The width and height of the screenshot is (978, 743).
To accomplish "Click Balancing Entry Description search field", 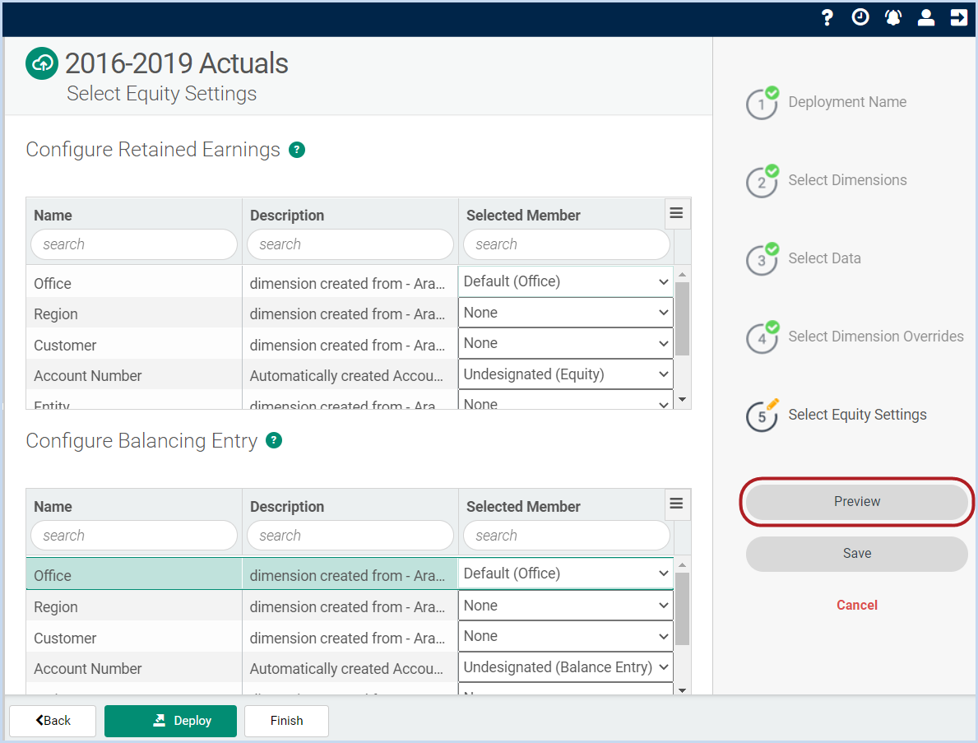I will 350,536.
